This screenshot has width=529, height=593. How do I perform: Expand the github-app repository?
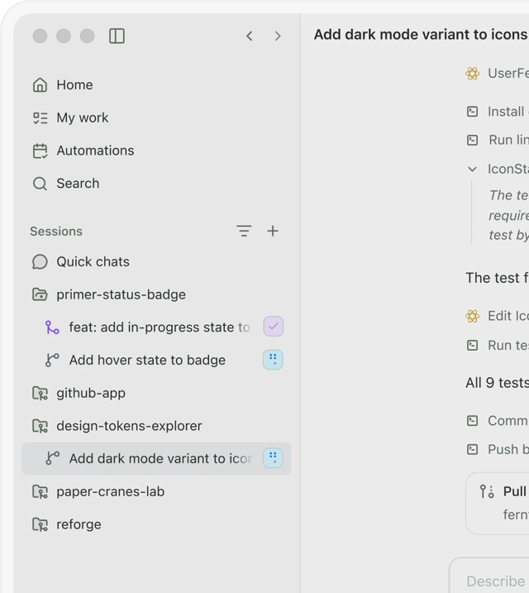(156, 394)
